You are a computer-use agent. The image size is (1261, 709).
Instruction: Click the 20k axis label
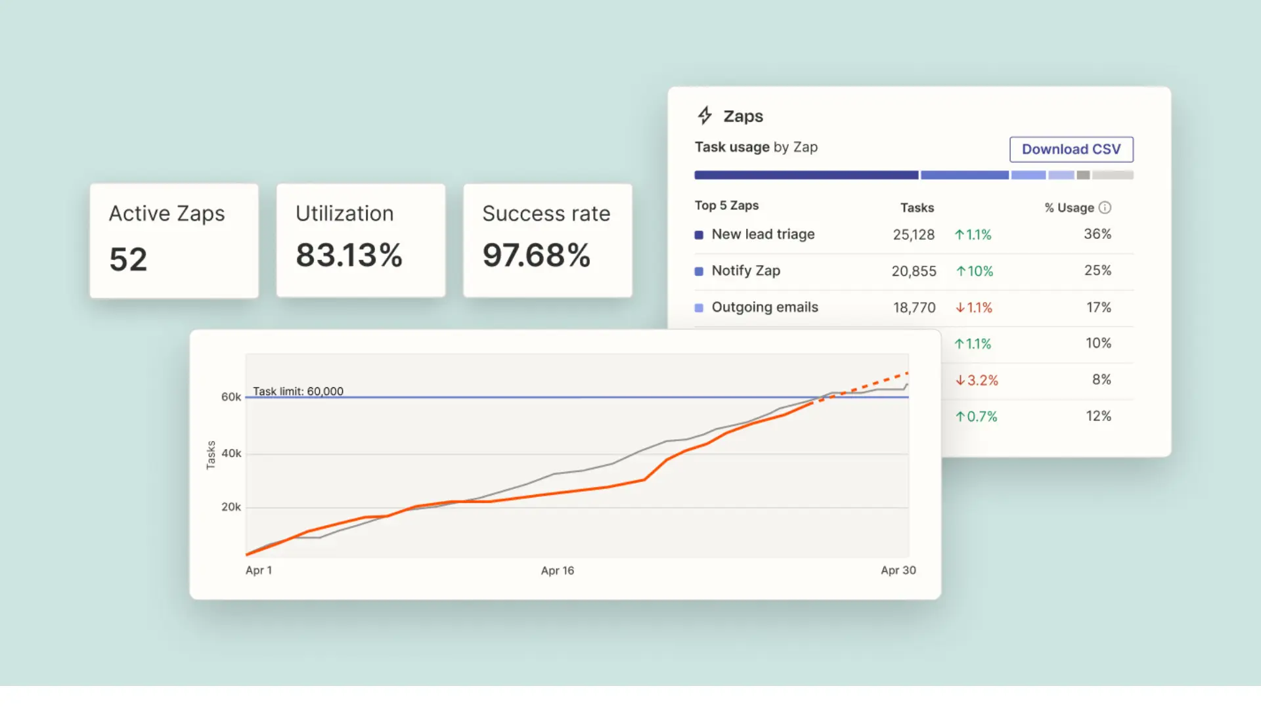231,507
